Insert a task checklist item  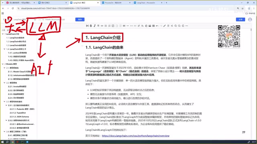click(x=113, y=26)
